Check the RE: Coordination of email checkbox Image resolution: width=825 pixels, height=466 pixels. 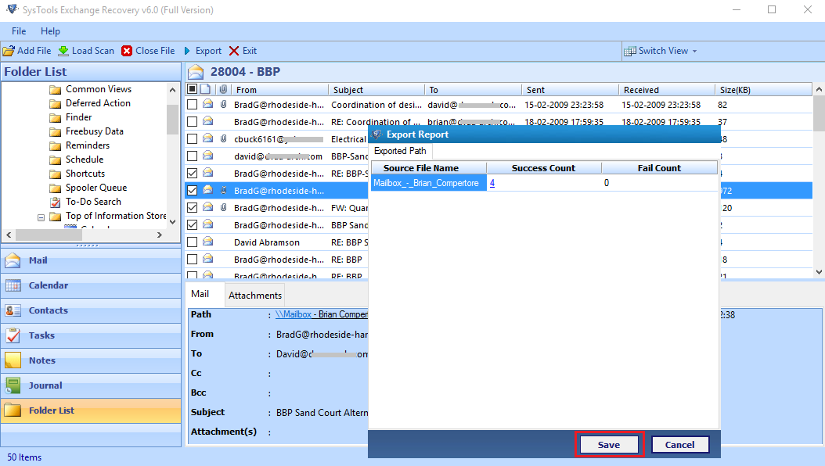tap(192, 122)
